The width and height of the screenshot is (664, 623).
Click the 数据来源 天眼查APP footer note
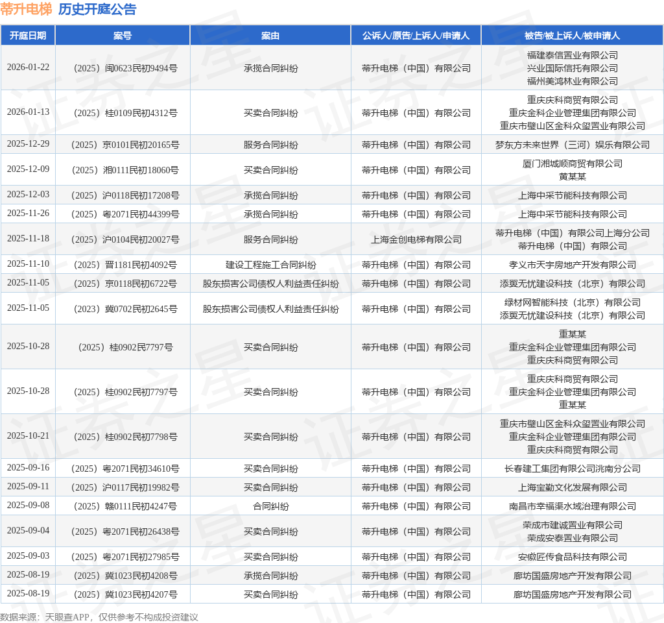tap(99, 617)
